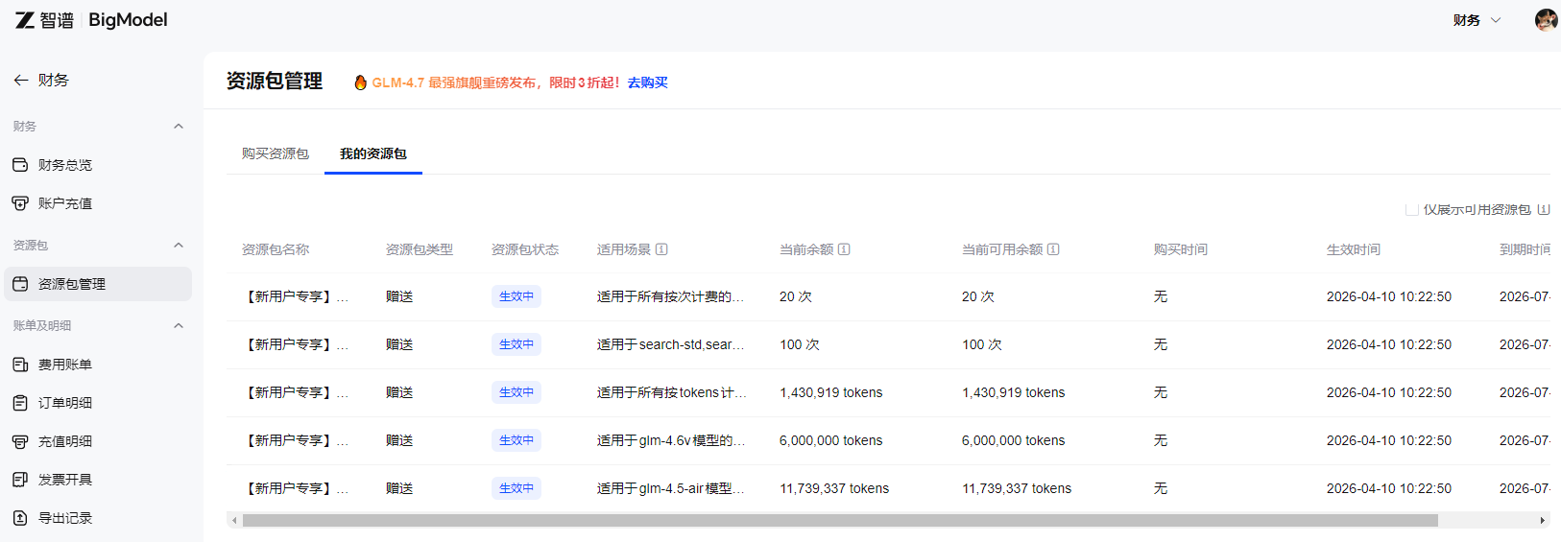Click the 充值明细 icon
This screenshot has width=1561, height=542.
click(20, 441)
